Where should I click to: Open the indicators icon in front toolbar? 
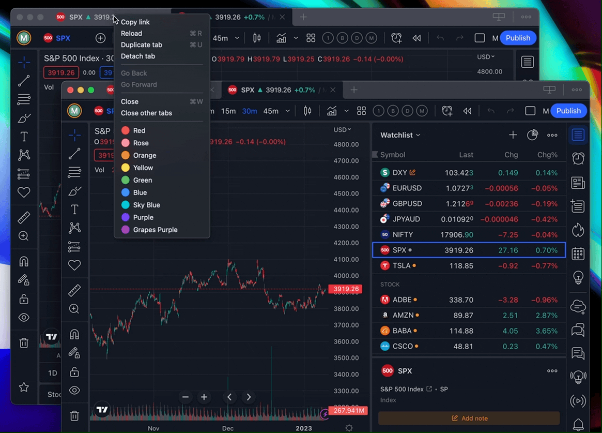tap(332, 111)
